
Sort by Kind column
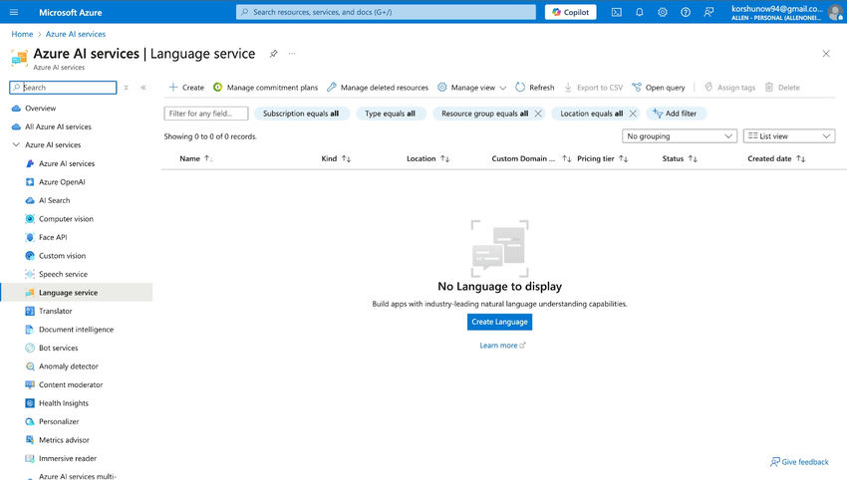[336, 158]
